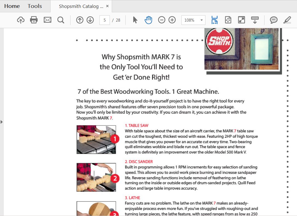The image size is (297, 216).
Task: Add a comment with speech bubble
Action: (274, 20)
